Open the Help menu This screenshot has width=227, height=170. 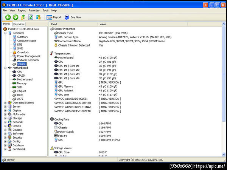coord(54,11)
